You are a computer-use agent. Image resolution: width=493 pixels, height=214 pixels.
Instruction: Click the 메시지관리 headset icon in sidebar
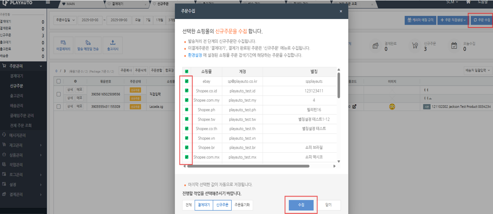point(4,135)
